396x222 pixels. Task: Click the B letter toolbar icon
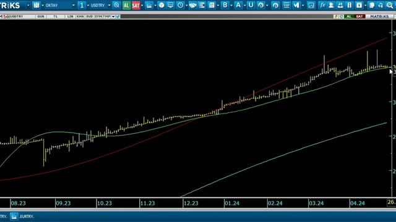225,5
